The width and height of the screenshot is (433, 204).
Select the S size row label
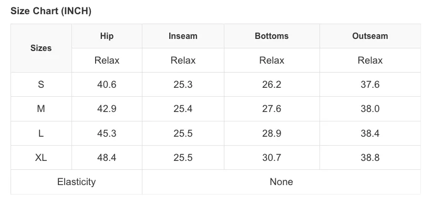pos(41,84)
